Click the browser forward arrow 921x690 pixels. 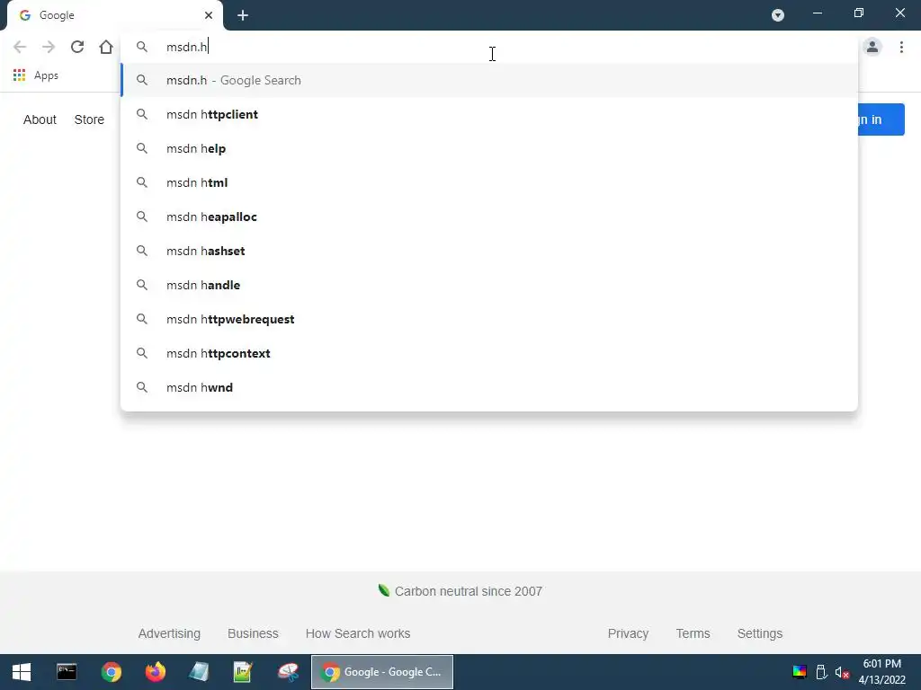[49, 47]
